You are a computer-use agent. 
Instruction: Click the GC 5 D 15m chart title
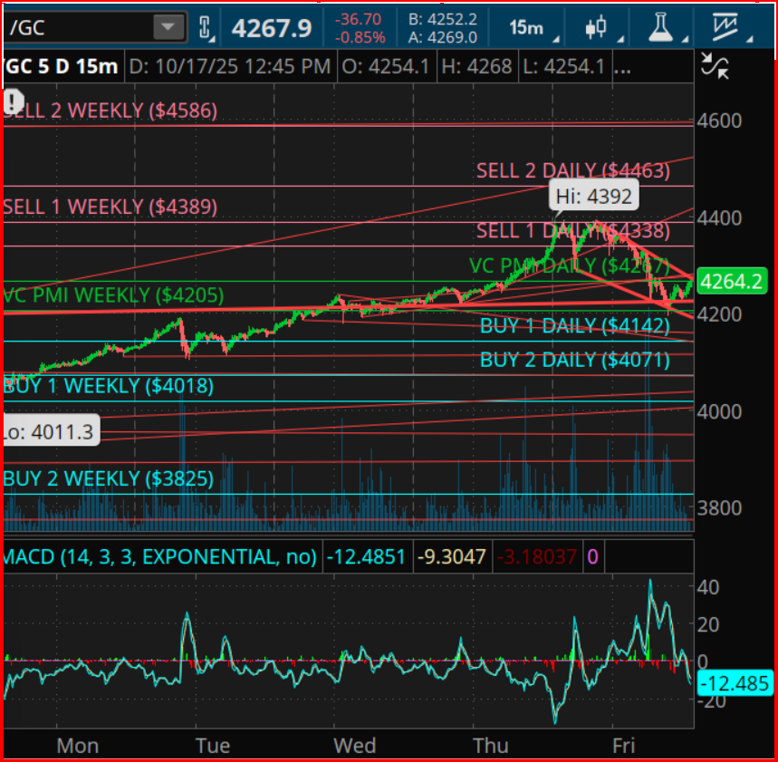click(x=60, y=66)
